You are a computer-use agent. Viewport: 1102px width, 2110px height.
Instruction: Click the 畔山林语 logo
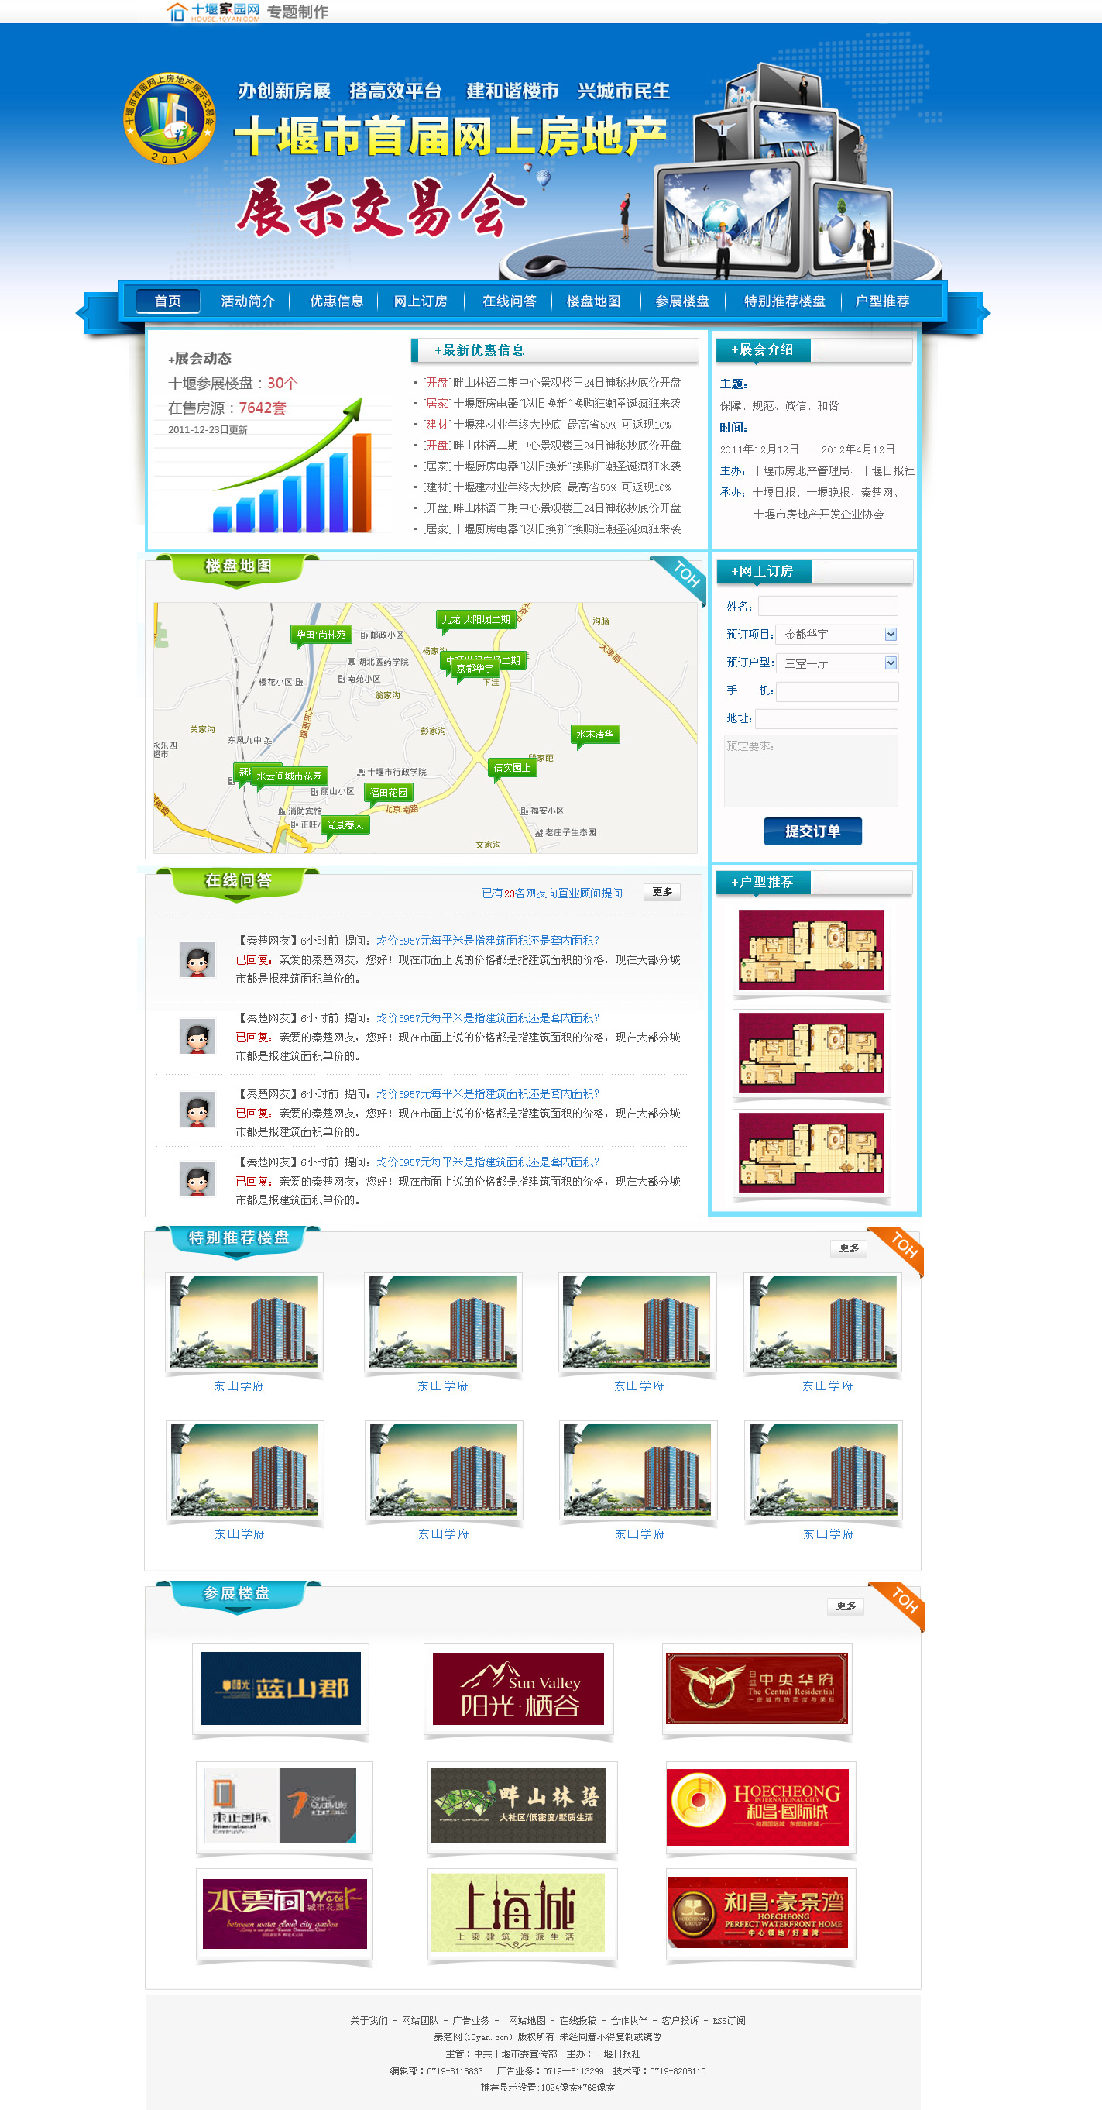pos(522,1806)
